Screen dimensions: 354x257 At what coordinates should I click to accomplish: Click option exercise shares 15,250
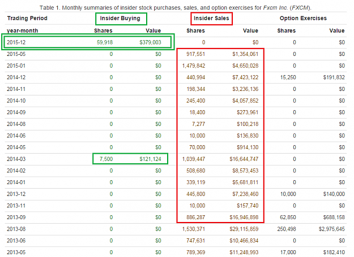pyautogui.click(x=288, y=77)
